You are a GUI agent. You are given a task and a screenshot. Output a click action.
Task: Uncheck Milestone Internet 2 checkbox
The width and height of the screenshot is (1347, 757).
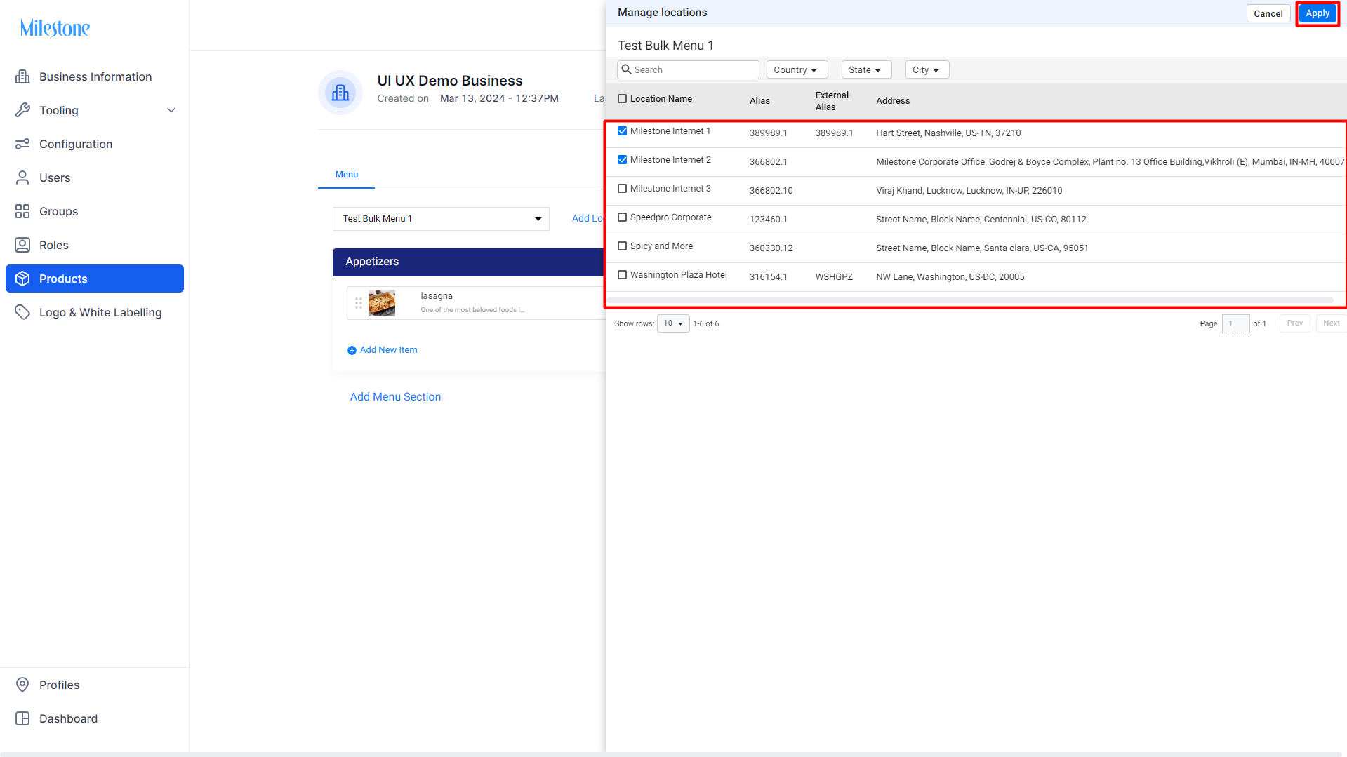pos(622,160)
